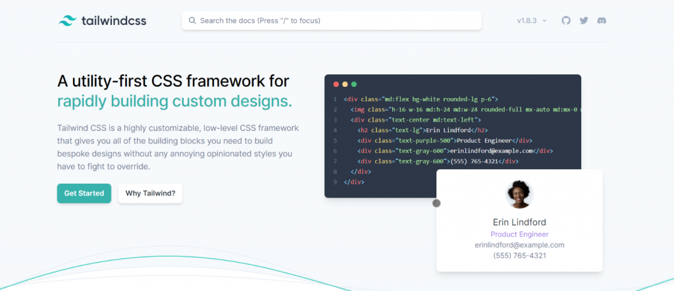Click the Erin Lindford name on card

pos(519,223)
